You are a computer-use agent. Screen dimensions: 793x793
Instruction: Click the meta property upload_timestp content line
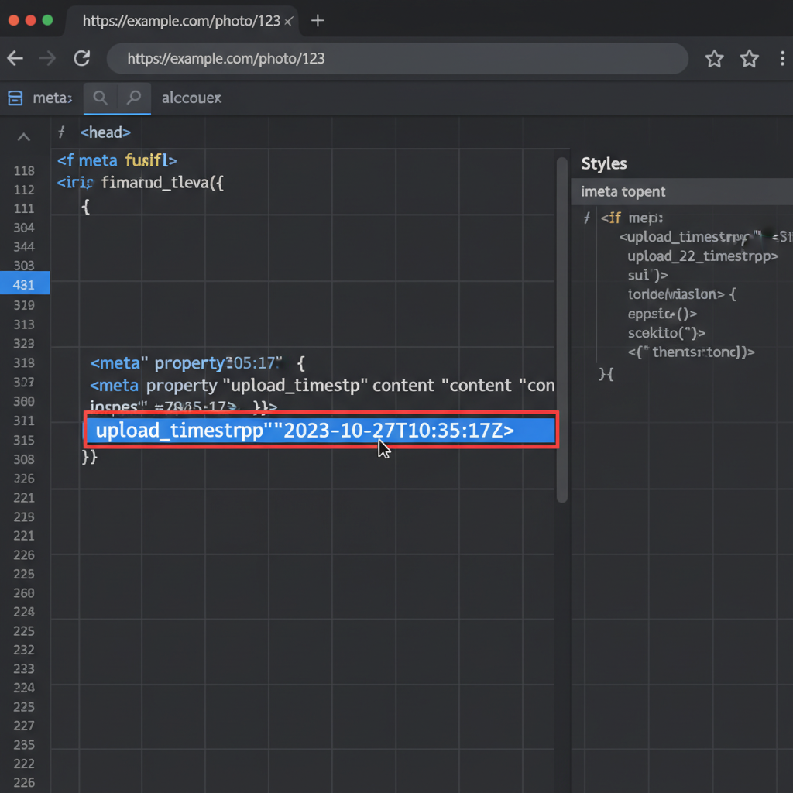[322, 386]
